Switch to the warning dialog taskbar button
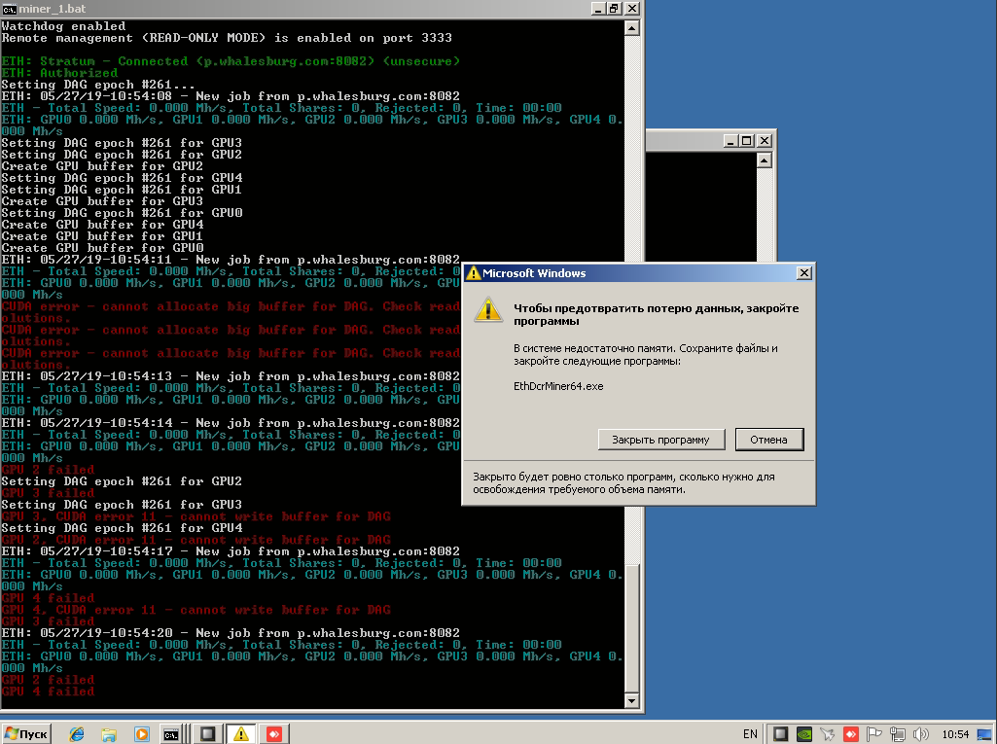Viewport: 997px width, 744px height. pyautogui.click(x=241, y=734)
